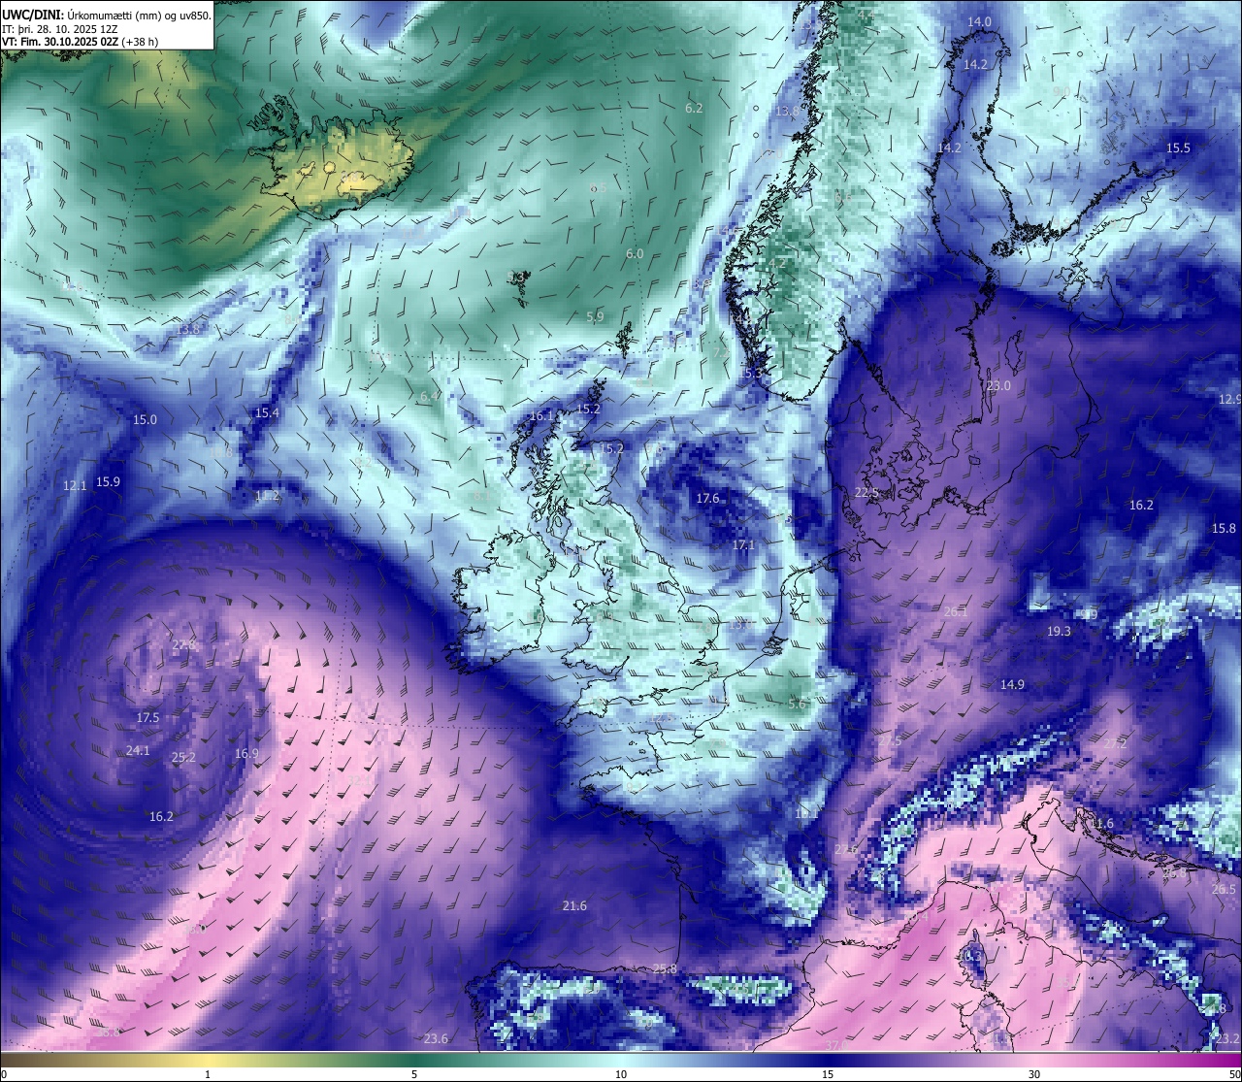Click the 15.5 value near Finland
This screenshot has width=1242, height=1082.
(x=1178, y=148)
